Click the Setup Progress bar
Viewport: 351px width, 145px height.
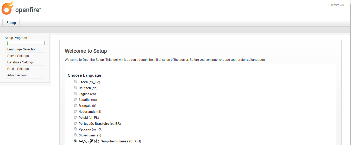tap(26, 43)
